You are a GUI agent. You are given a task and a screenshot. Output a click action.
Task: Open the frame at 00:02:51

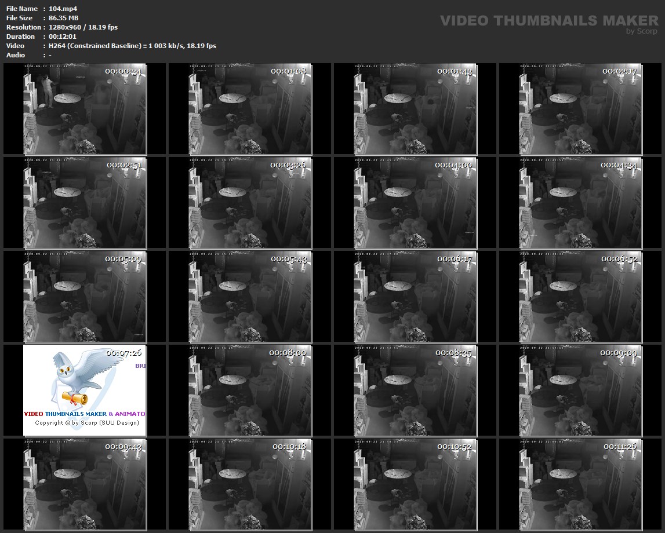pos(85,203)
